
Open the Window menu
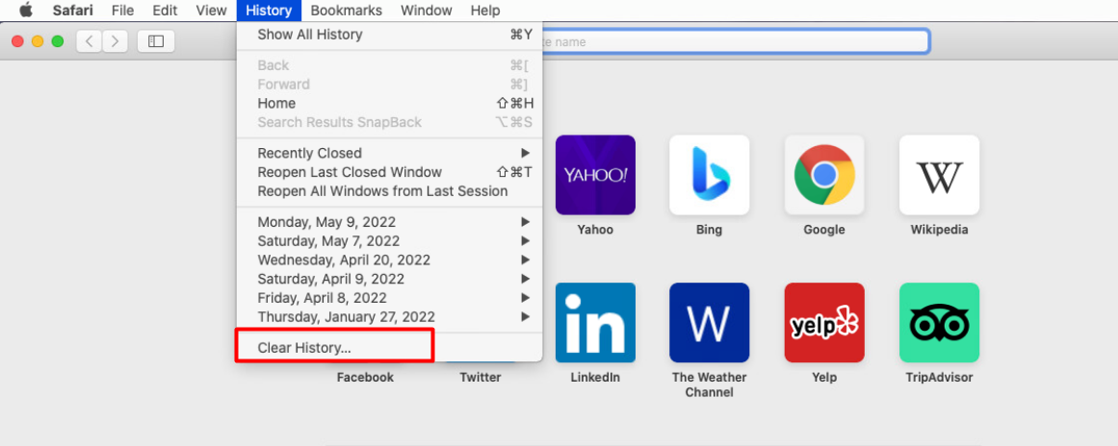coord(427,11)
